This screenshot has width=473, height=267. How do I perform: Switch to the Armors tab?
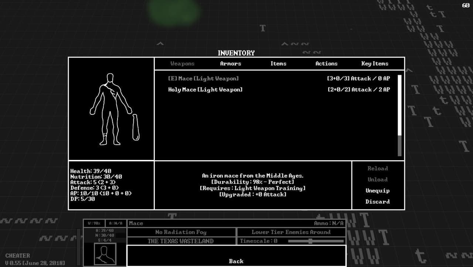(231, 64)
